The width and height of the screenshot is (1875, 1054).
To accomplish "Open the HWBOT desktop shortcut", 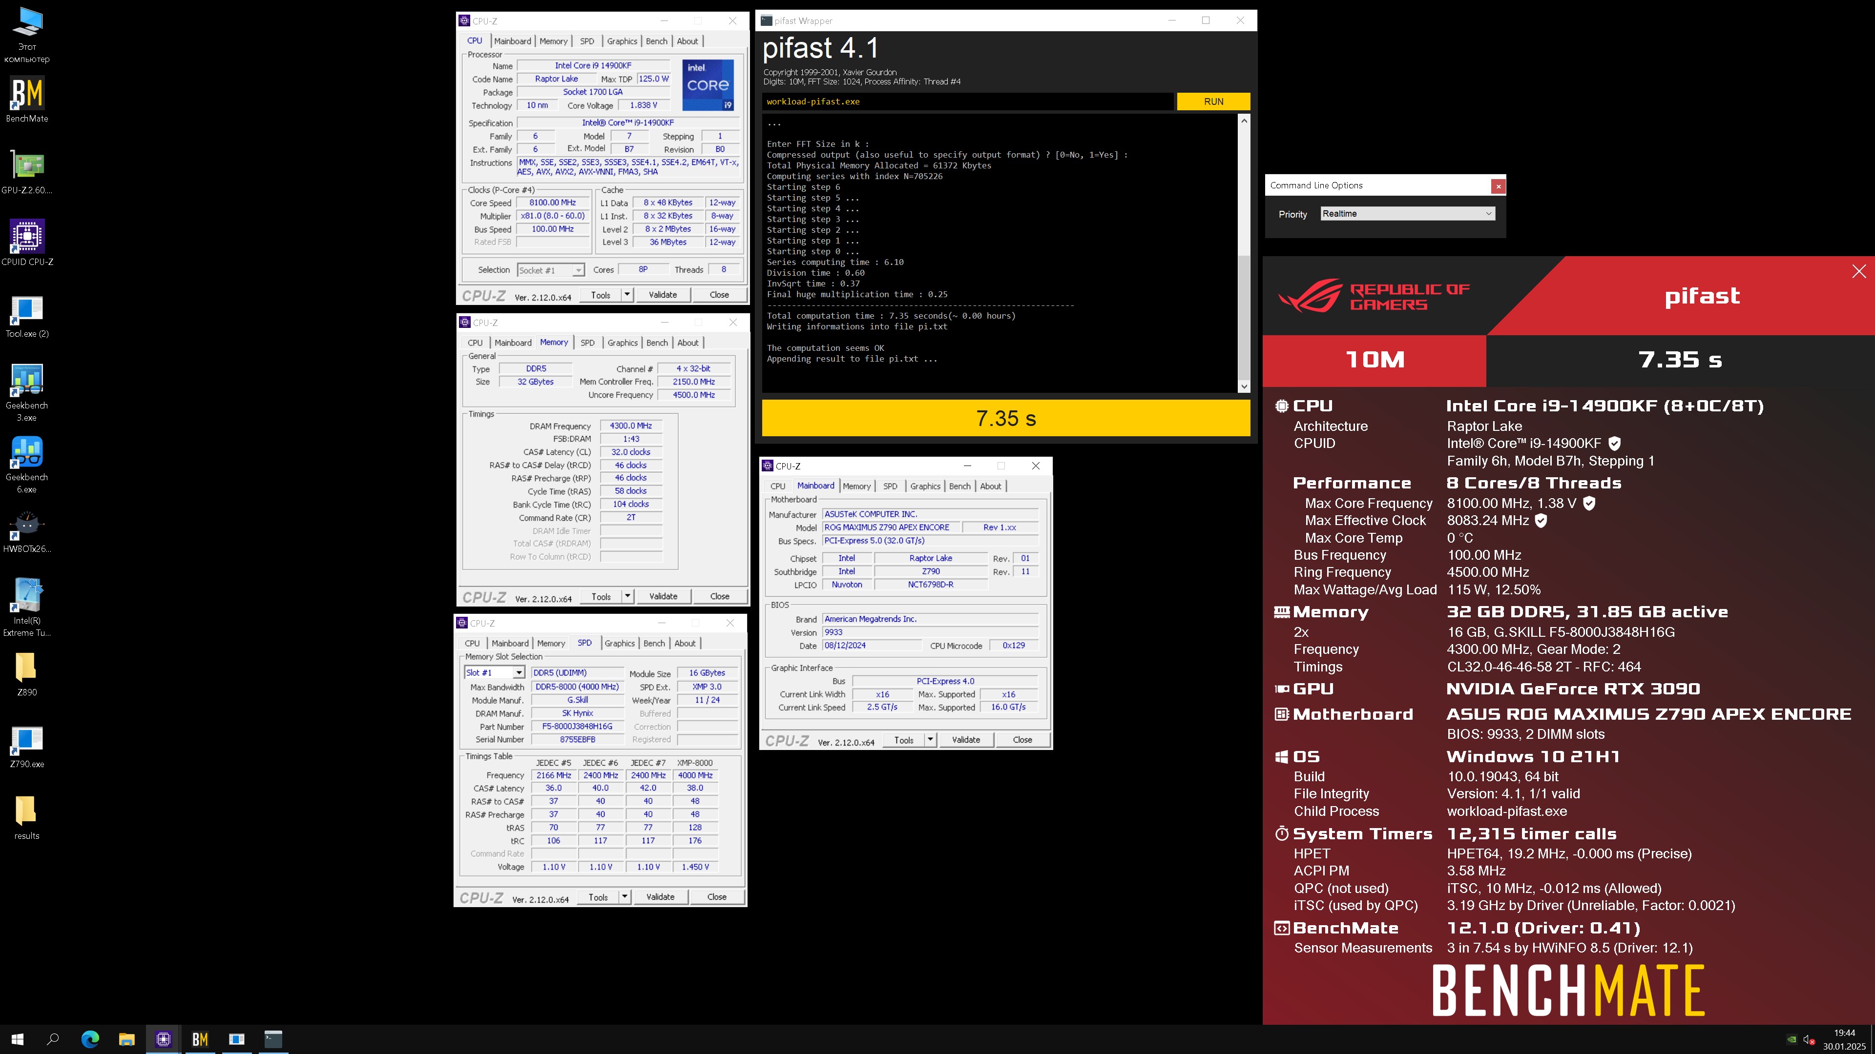I will 27,531.
